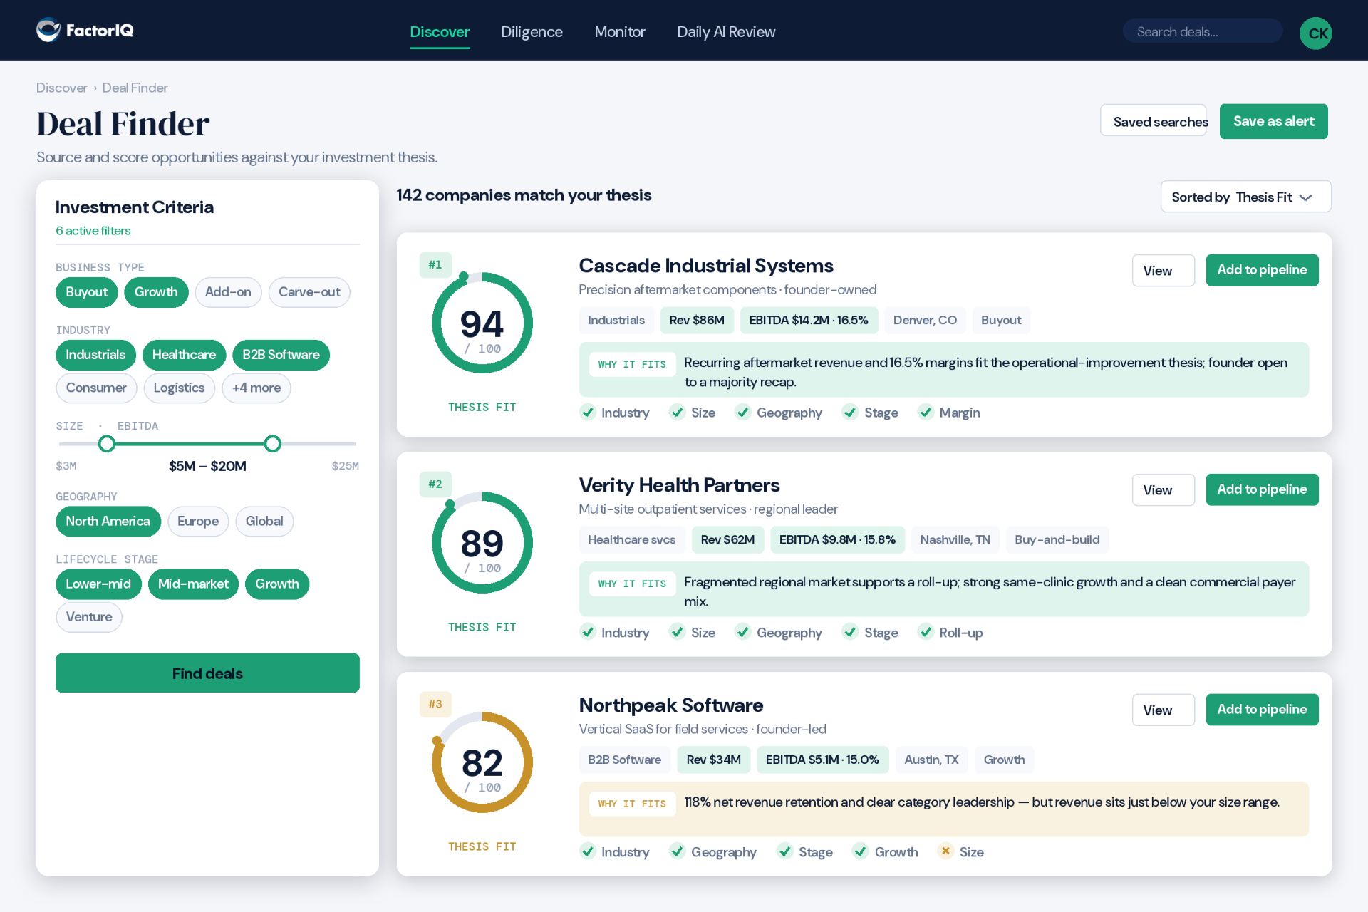Screen dimensions: 1368x912
Task: Open the Saved searches list
Action: pos(1154,121)
